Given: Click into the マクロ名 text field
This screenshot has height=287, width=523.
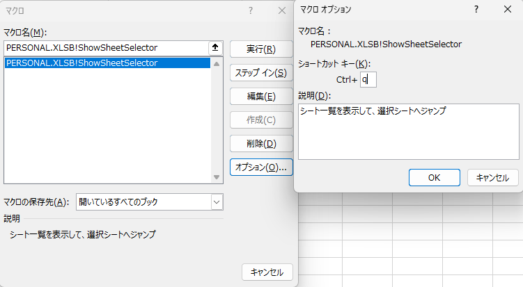Looking at the screenshot, I should (104, 48).
